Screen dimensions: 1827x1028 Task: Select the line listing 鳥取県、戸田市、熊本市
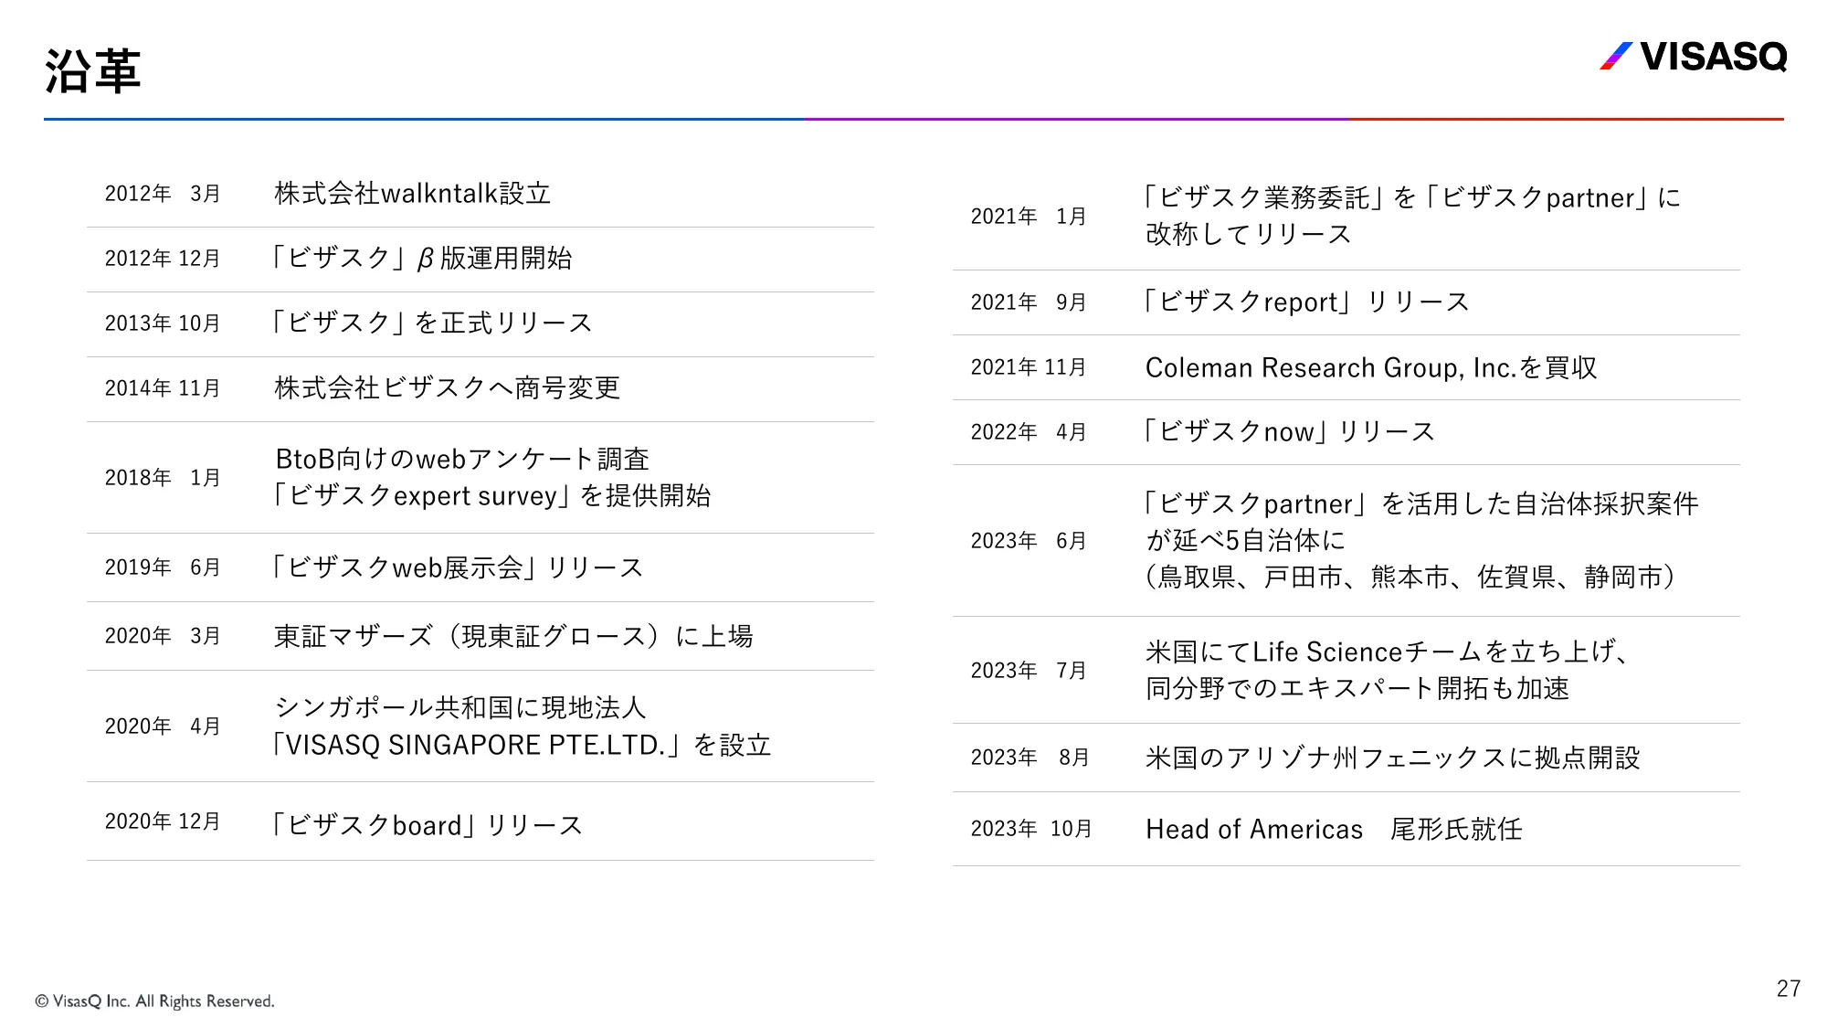tap(1411, 577)
